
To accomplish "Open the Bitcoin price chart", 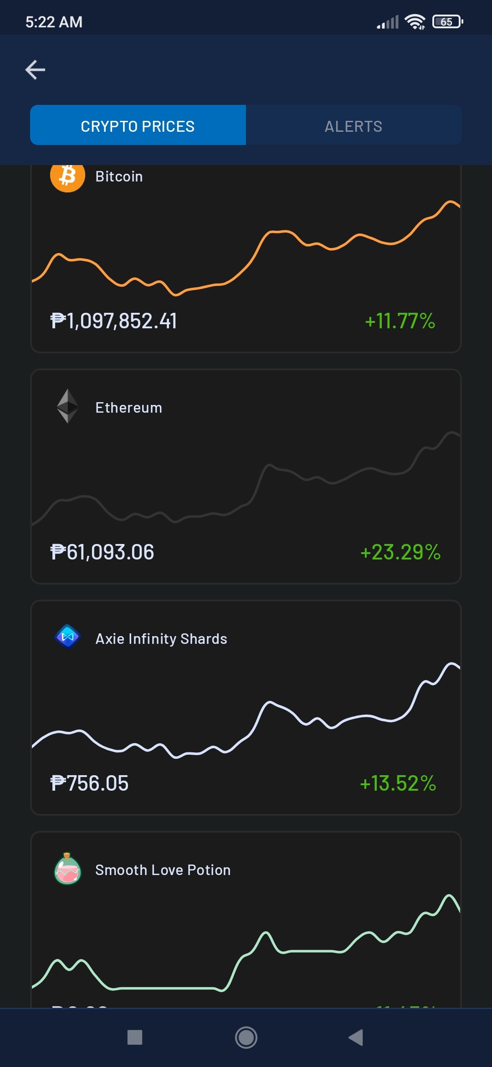I will pos(246,249).
